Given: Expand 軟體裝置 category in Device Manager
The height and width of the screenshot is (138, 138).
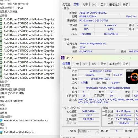Looking at the screenshot, I should (5, 86).
